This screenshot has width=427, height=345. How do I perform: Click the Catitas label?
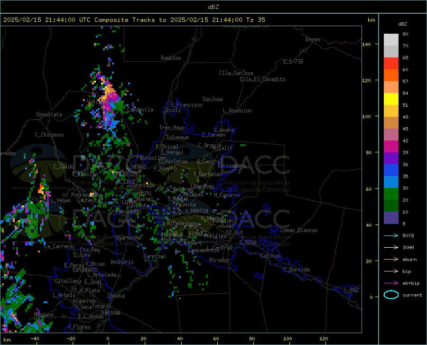click(270, 256)
